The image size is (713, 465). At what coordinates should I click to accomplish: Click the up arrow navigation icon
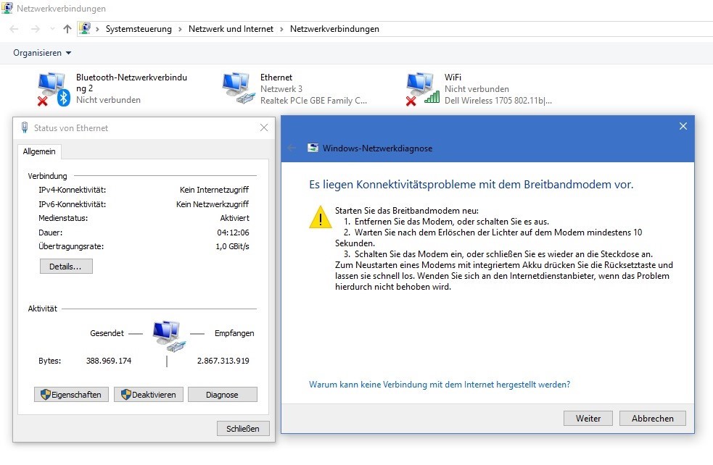pos(67,29)
